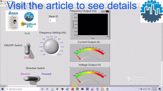This screenshot has width=163, height=91.
Task: Click the Direction Switch label
Action: pyautogui.click(x=35, y=68)
